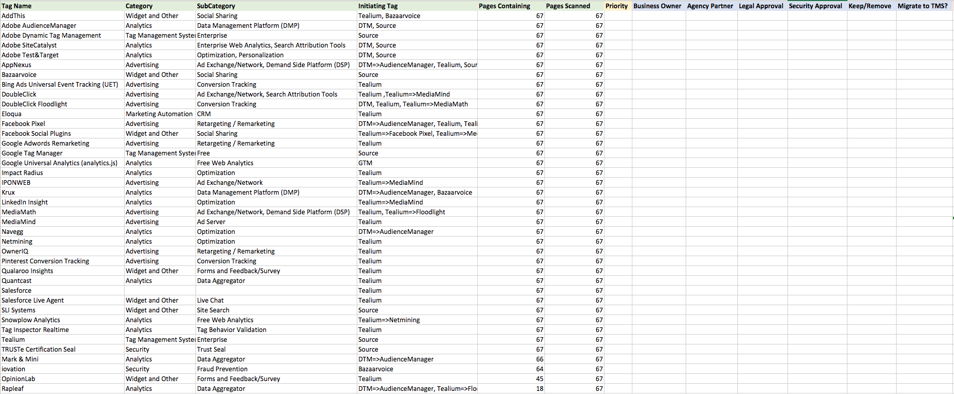Select the Adobe Test&Target cell

tap(62, 55)
